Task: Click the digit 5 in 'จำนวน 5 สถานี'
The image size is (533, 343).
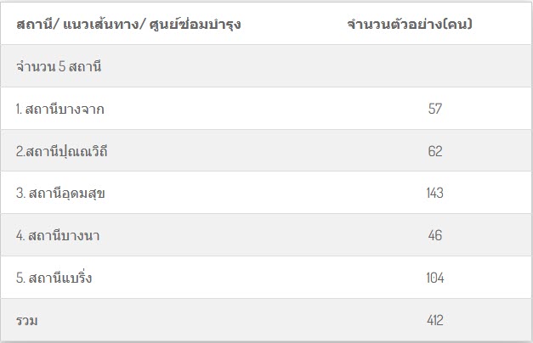Action: [62, 66]
